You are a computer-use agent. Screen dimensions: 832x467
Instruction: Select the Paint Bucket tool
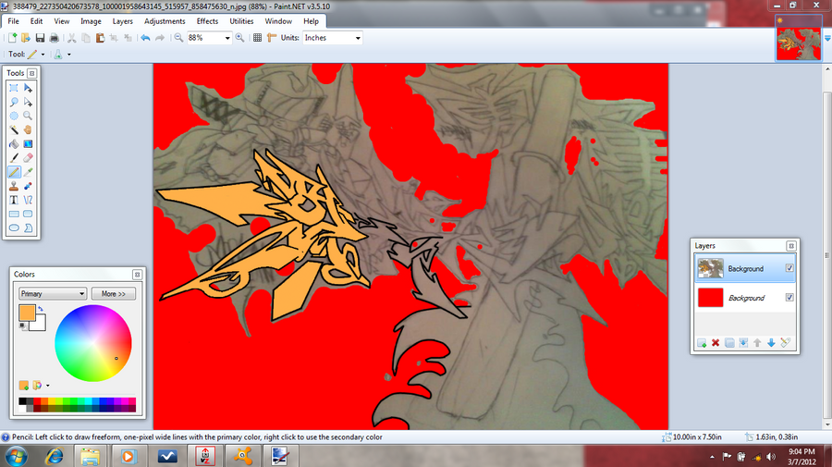(14, 144)
